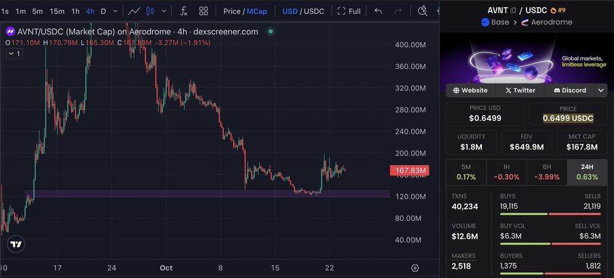Open chart settings gear on time axis
This screenshot has width=614, height=278.
415,268
